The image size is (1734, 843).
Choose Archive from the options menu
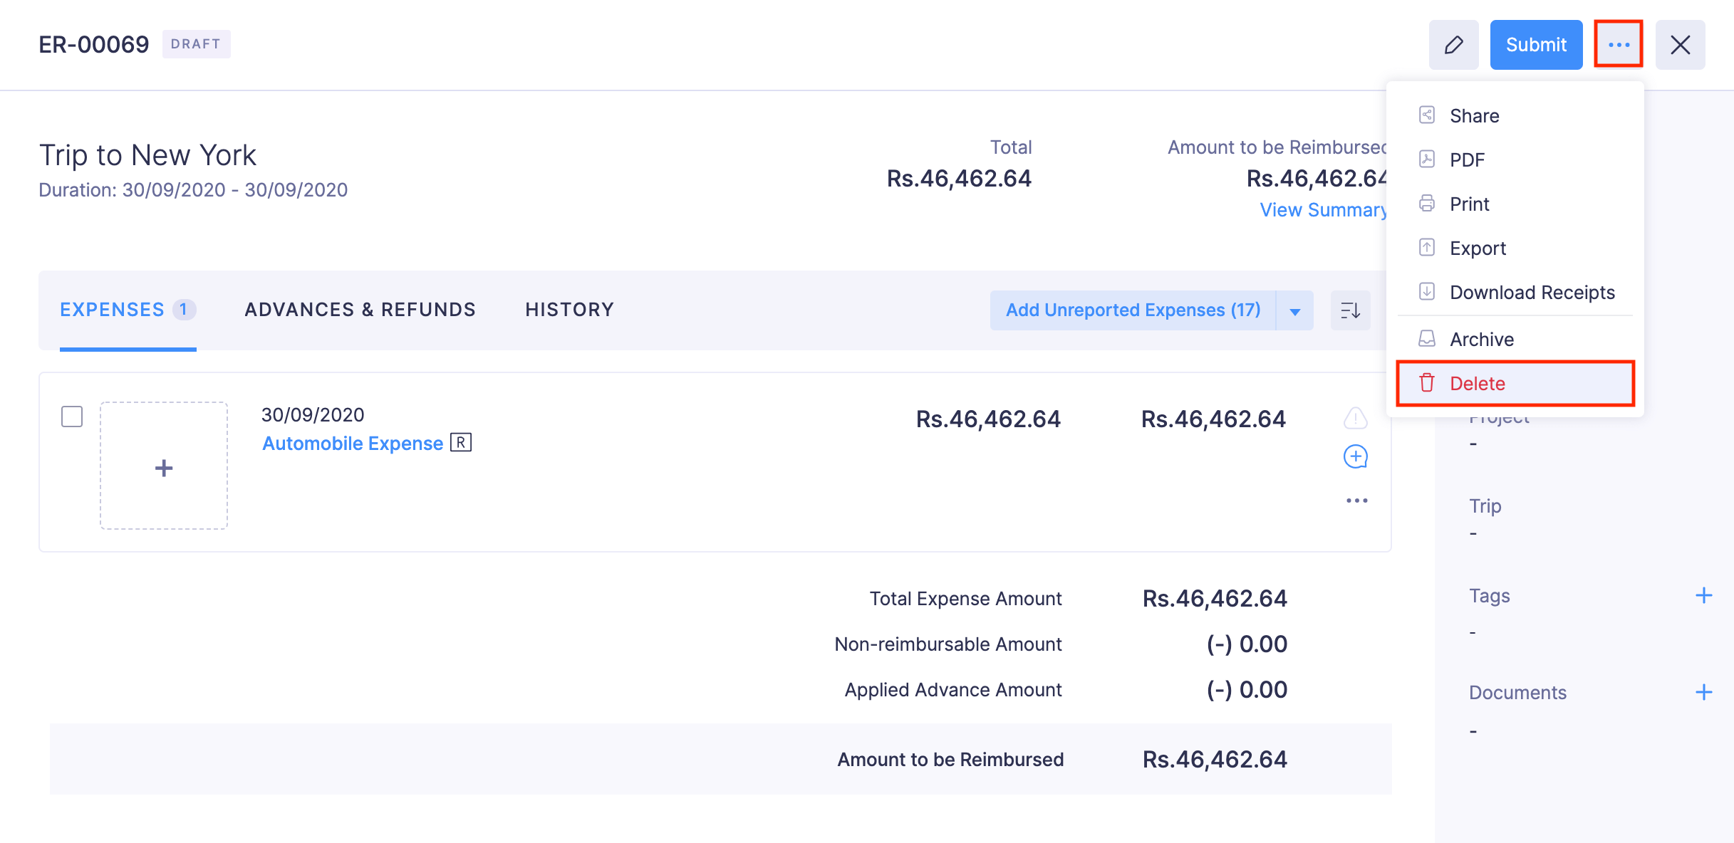tap(1480, 339)
